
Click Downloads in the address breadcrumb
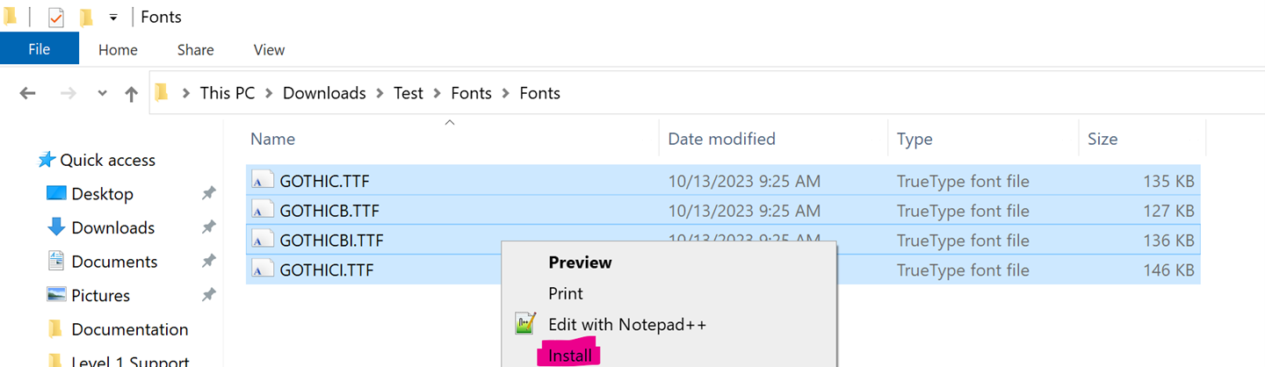[x=324, y=93]
